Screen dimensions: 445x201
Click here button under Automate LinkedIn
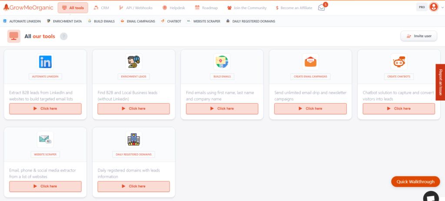45,109
